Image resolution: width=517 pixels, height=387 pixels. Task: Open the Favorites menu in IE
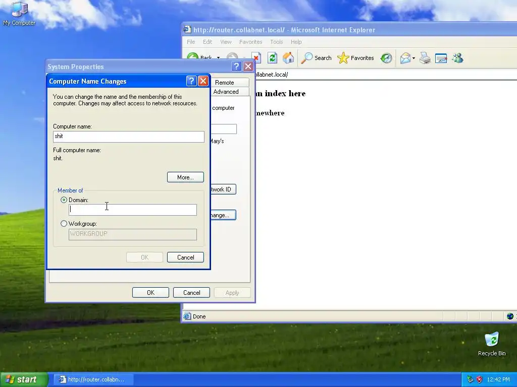click(x=250, y=42)
